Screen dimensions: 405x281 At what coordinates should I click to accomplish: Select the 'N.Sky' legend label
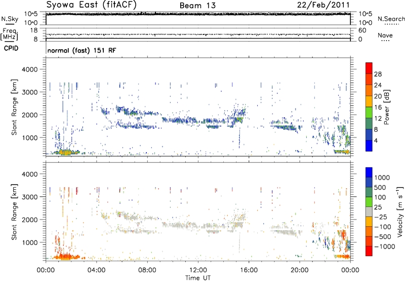coord(10,19)
